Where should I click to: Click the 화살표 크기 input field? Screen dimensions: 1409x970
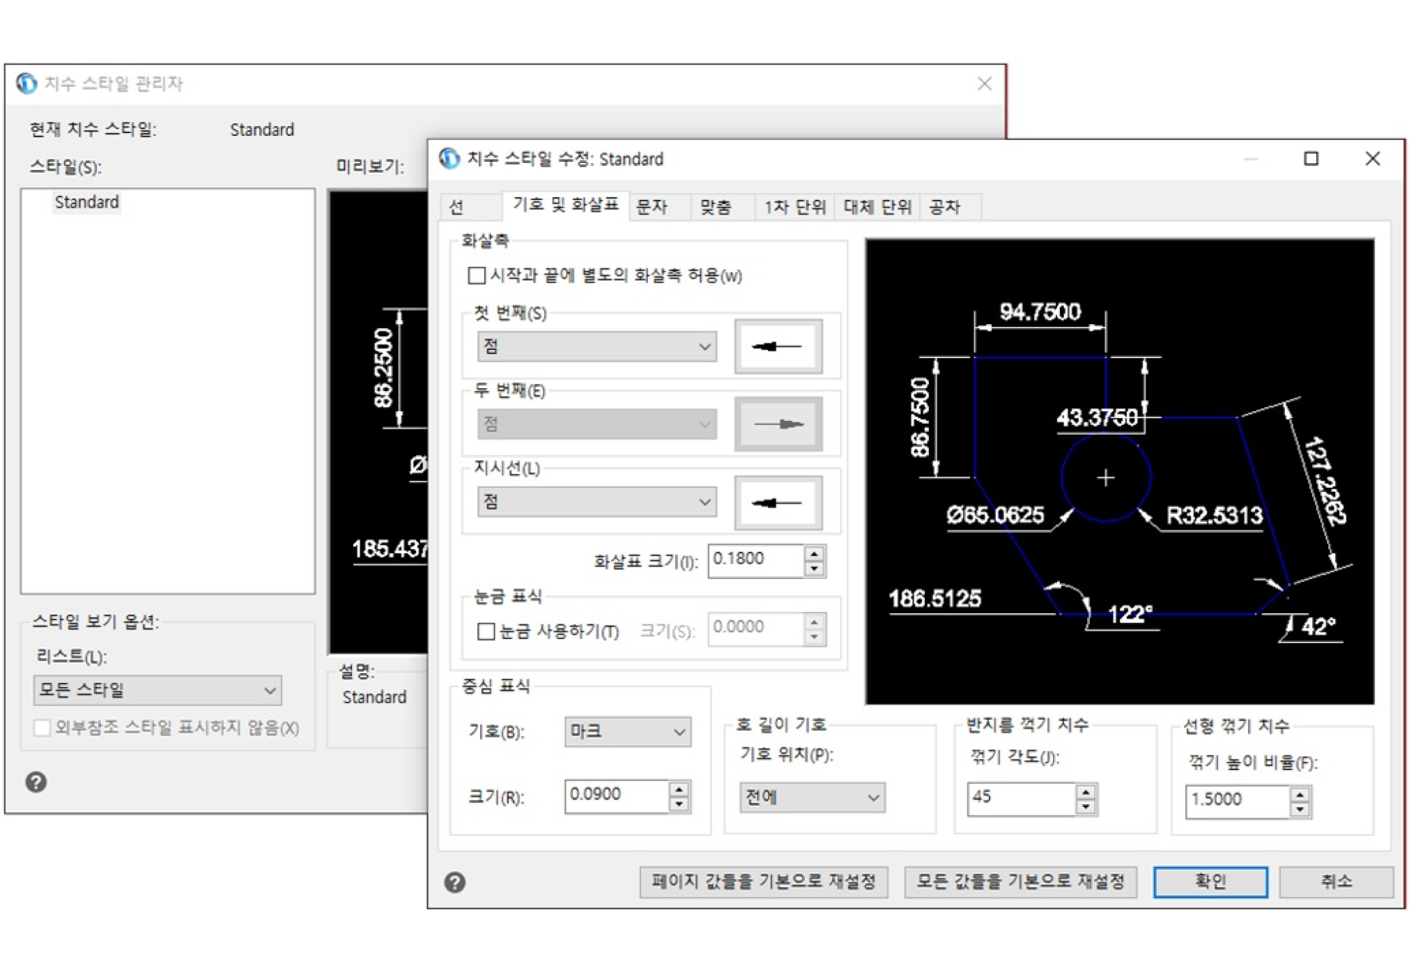756,561
